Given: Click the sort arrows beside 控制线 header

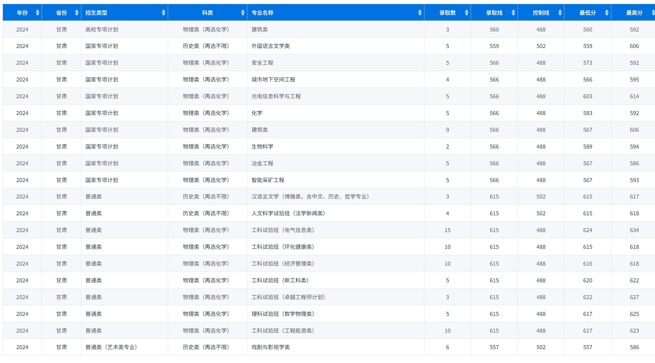Looking at the screenshot, I should pyautogui.click(x=560, y=13).
